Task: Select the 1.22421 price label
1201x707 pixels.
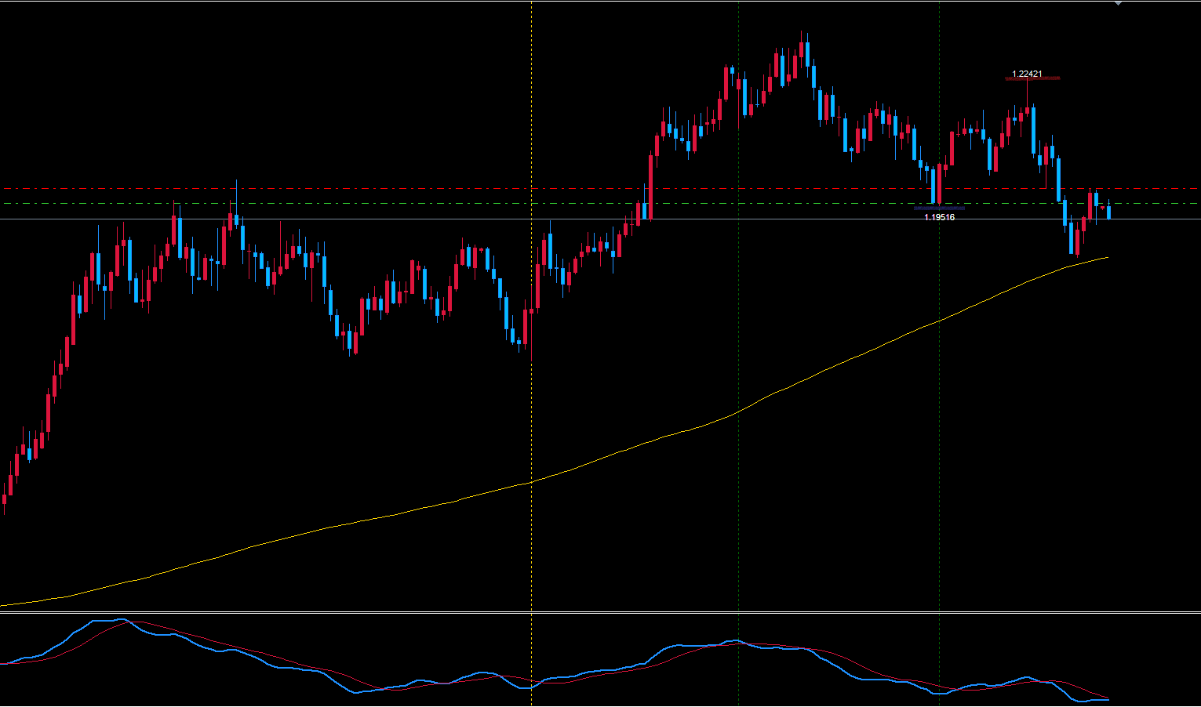Action: pos(1027,74)
